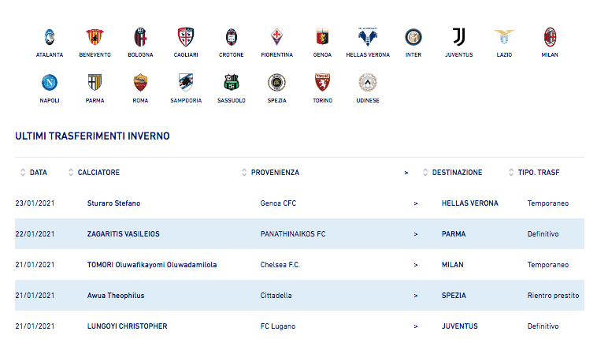Viewport: 597px width, 339px height.
Task: Click the Tomori Oluwafikayomi Oluwadamilola entry
Action: click(x=151, y=265)
